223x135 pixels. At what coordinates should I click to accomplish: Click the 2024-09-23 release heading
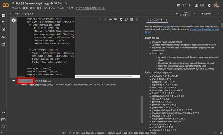point(152,38)
